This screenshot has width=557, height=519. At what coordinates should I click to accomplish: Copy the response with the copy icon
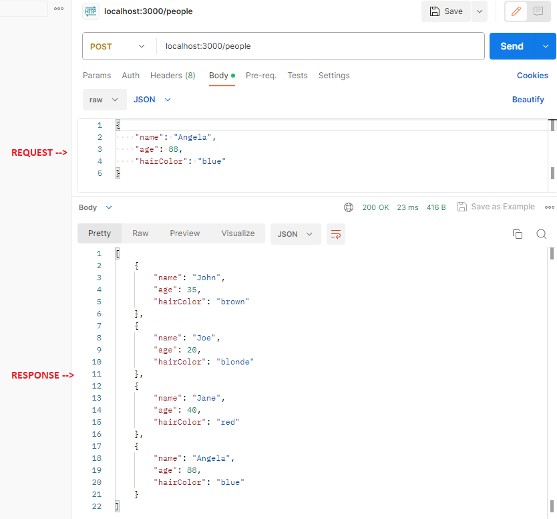517,234
